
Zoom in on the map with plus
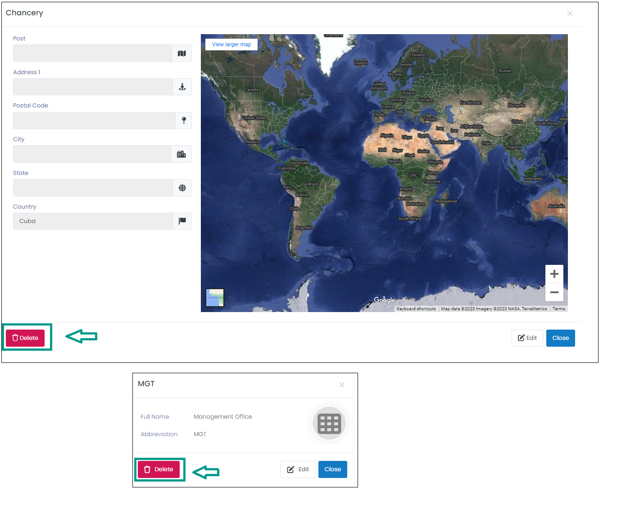coord(554,274)
